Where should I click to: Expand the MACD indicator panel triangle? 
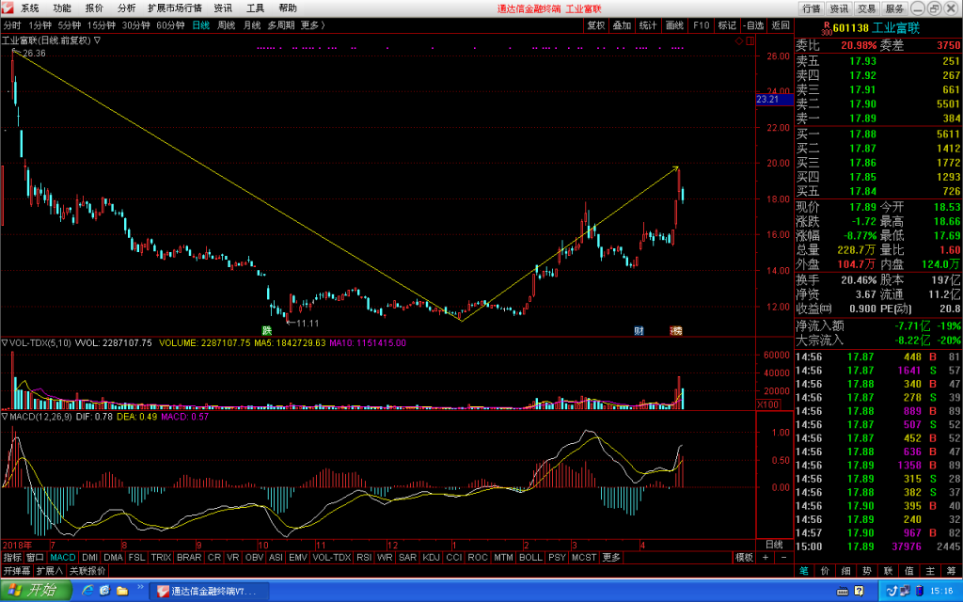click(5, 417)
